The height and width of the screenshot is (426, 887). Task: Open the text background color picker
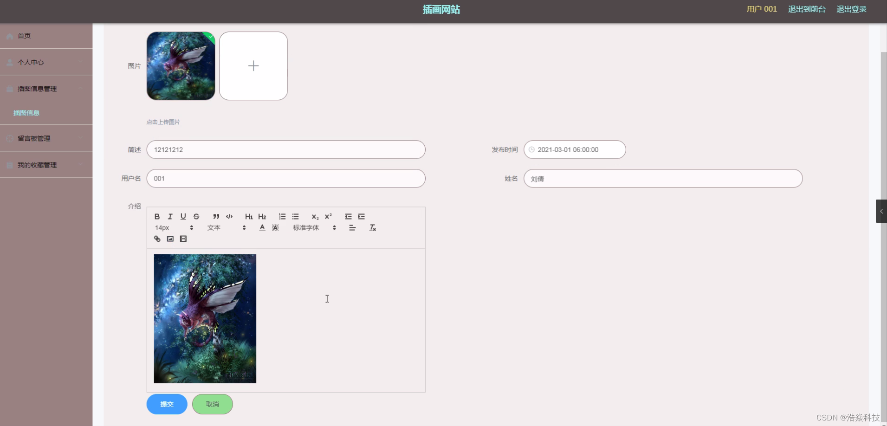pyautogui.click(x=275, y=228)
